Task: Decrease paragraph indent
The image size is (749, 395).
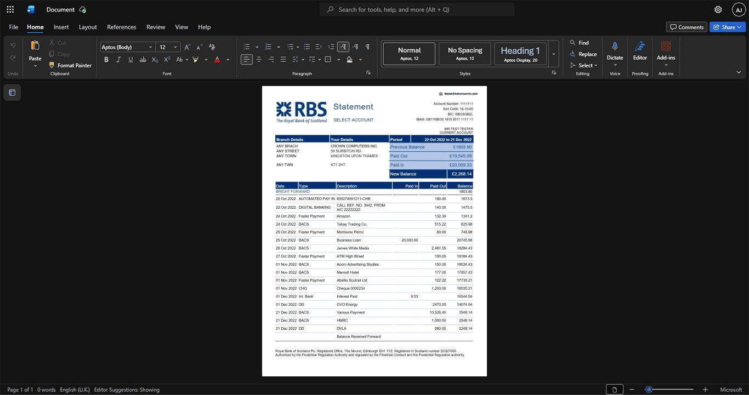Action: point(319,47)
